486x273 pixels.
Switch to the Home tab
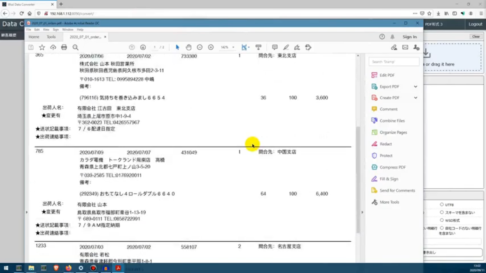pos(34,37)
